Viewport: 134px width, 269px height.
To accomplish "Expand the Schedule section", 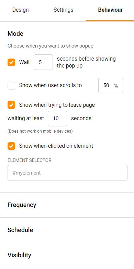I will click(67, 230).
